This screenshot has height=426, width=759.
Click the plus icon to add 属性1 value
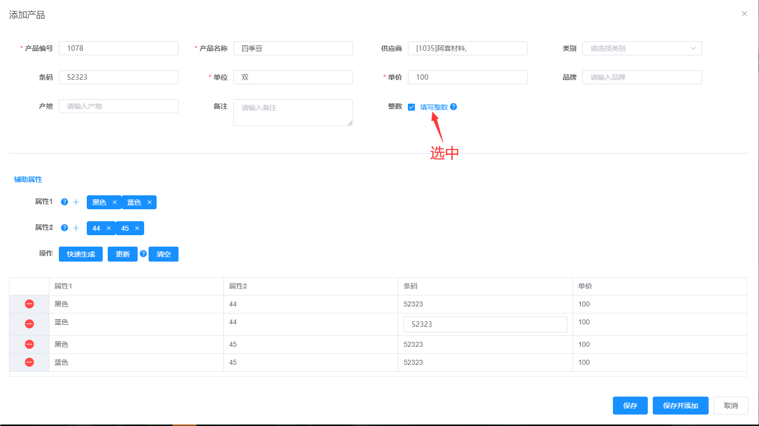(76, 202)
